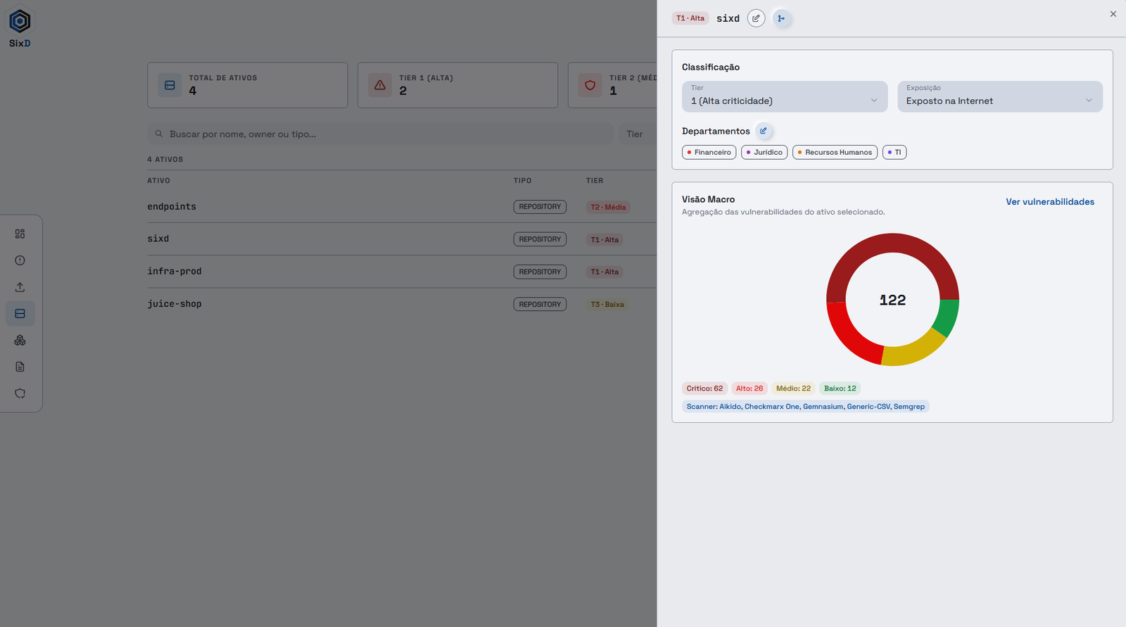Select the Crítico: 62 badge
This screenshot has width=1126, height=627.
click(704, 388)
